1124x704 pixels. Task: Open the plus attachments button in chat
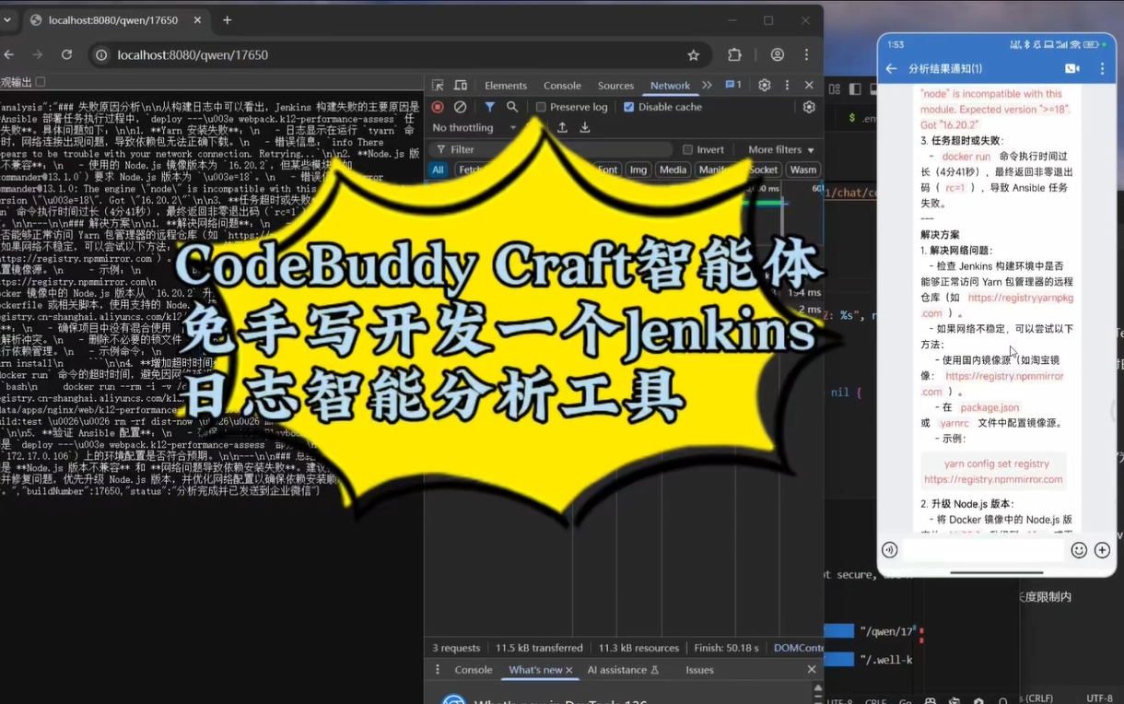coord(1102,550)
